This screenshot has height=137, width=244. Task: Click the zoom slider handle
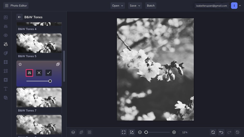[146, 132]
